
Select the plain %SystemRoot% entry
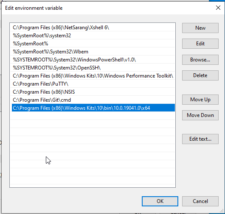(93, 44)
